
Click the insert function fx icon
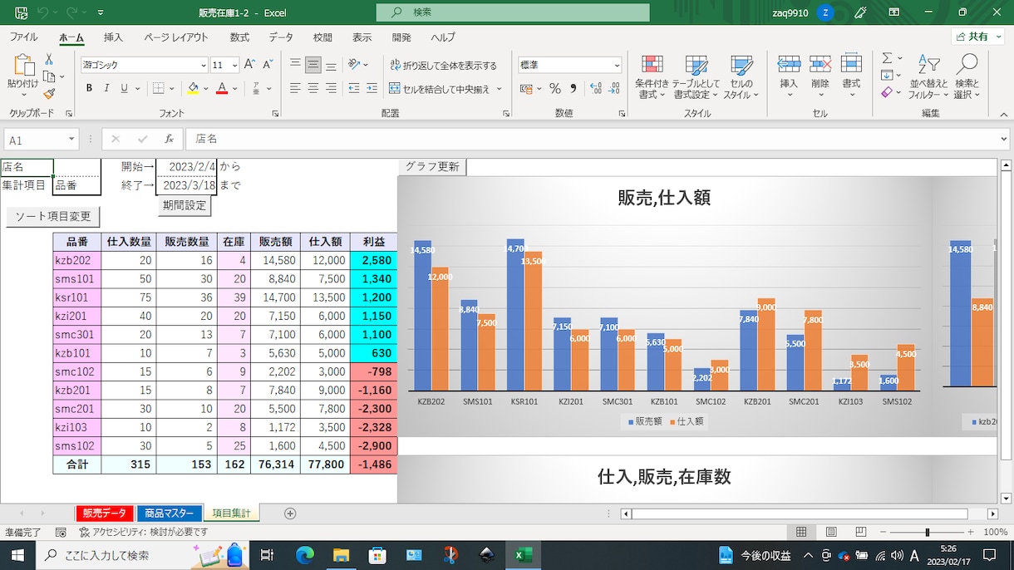(169, 140)
